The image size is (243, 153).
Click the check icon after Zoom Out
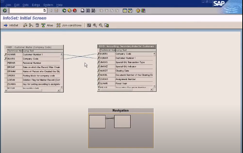(107, 25)
